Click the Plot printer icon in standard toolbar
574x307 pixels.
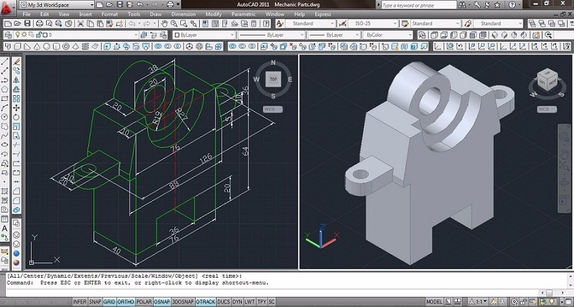point(40,24)
